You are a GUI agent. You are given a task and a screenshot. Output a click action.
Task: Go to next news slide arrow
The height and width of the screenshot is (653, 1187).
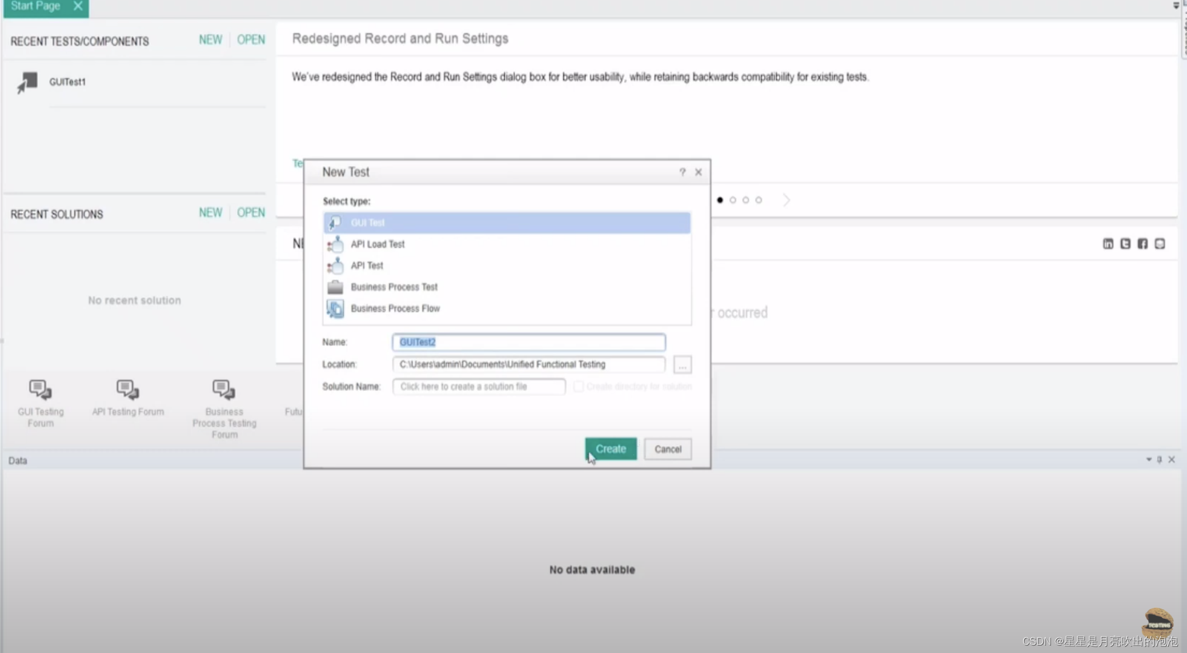787,200
